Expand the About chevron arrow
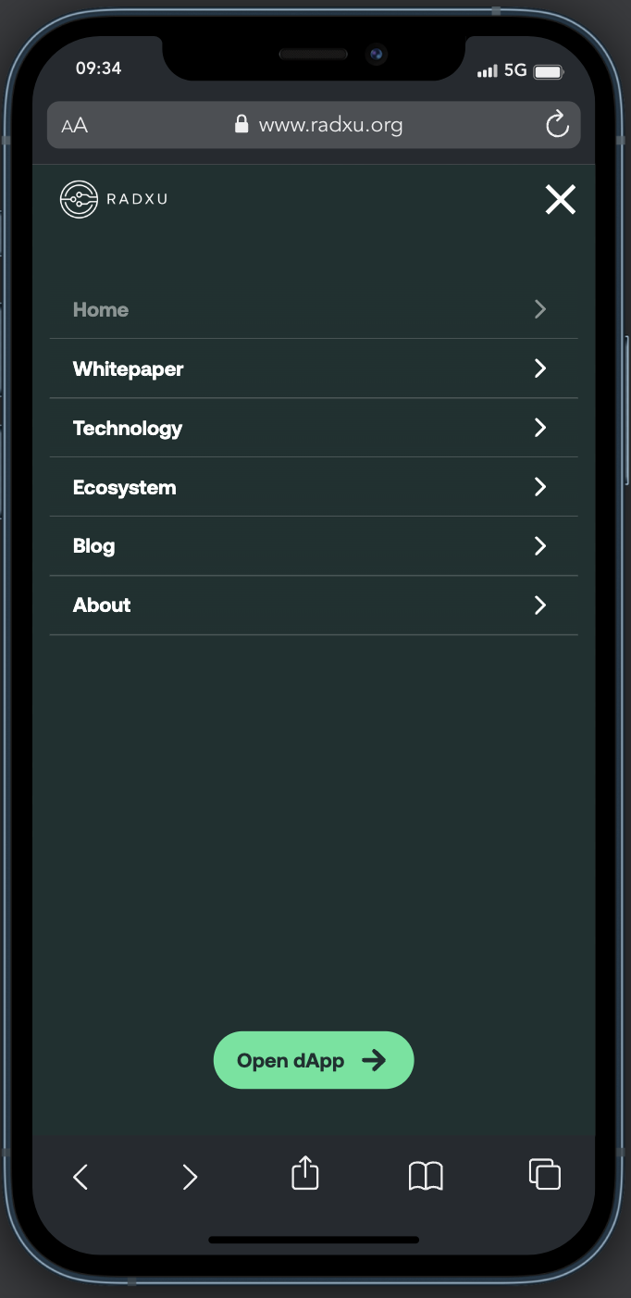 pyautogui.click(x=540, y=605)
